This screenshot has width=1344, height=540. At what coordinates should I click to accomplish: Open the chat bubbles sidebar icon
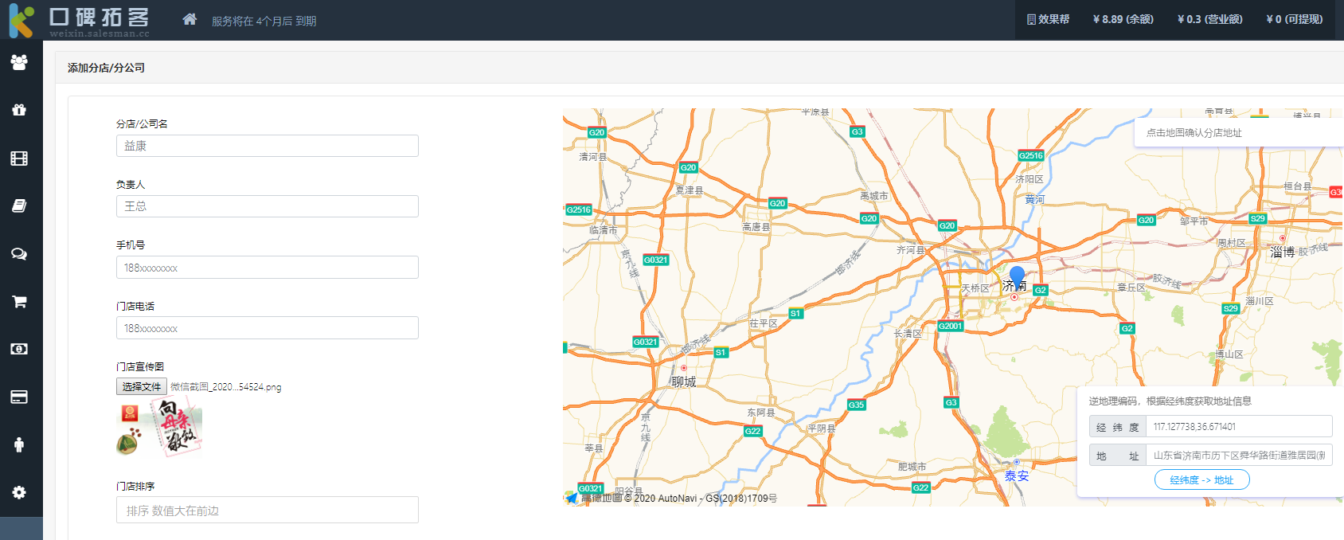point(19,254)
